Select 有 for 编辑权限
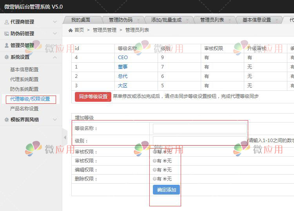Screen dimensions: 294x211 154,170
